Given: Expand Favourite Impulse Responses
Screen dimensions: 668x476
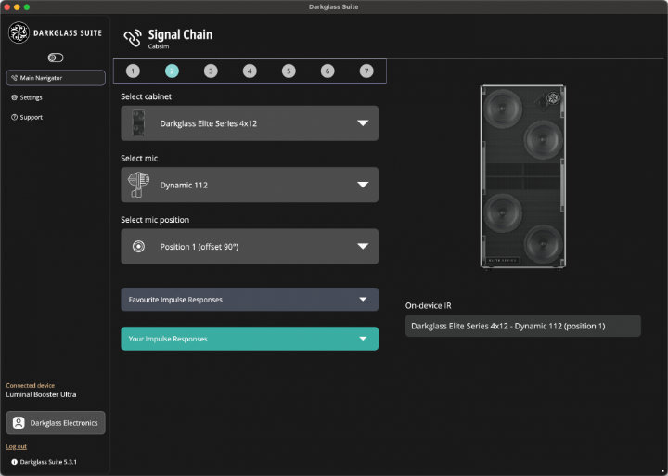Looking at the screenshot, I should (x=250, y=300).
